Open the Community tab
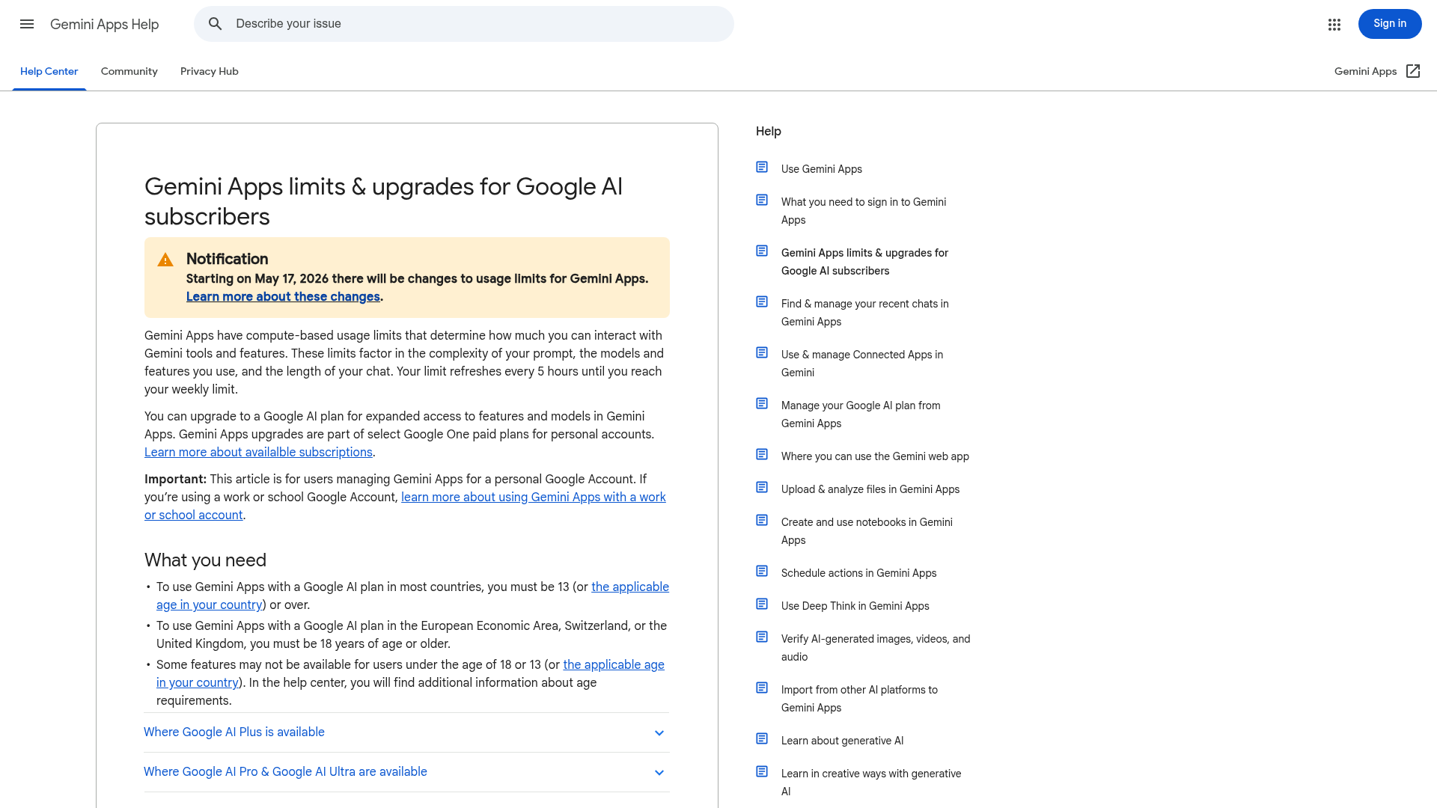Viewport: 1437px width, 808px height. pos(129,72)
